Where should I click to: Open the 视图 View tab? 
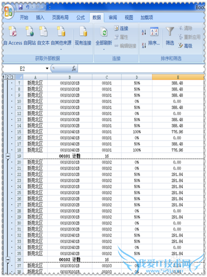pos(129,17)
